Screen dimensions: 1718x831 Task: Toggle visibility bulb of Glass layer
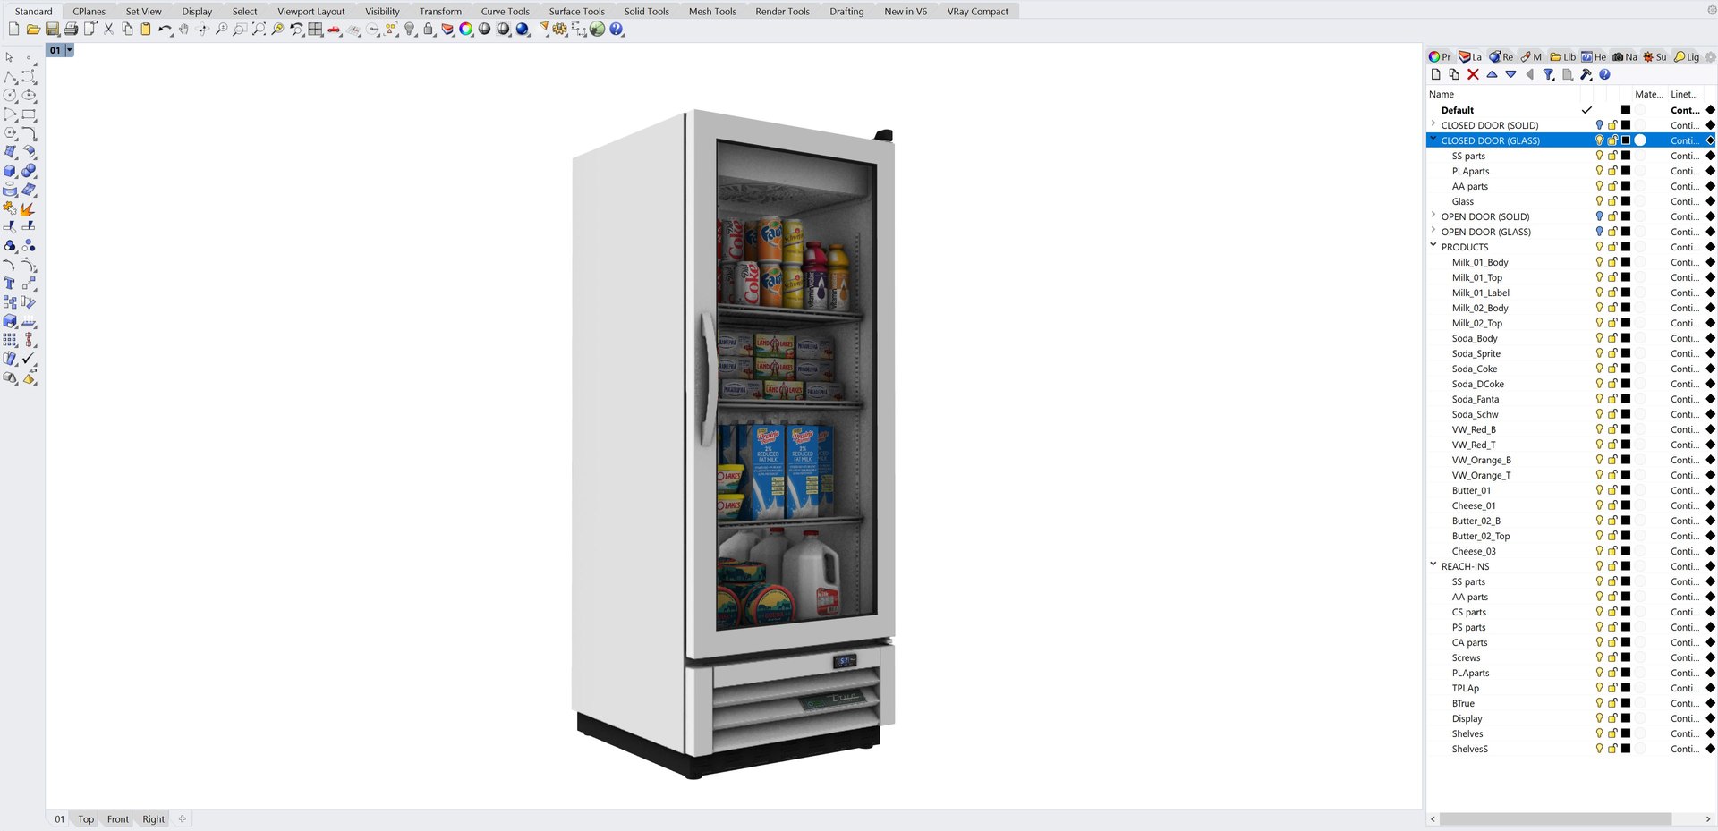1599,201
